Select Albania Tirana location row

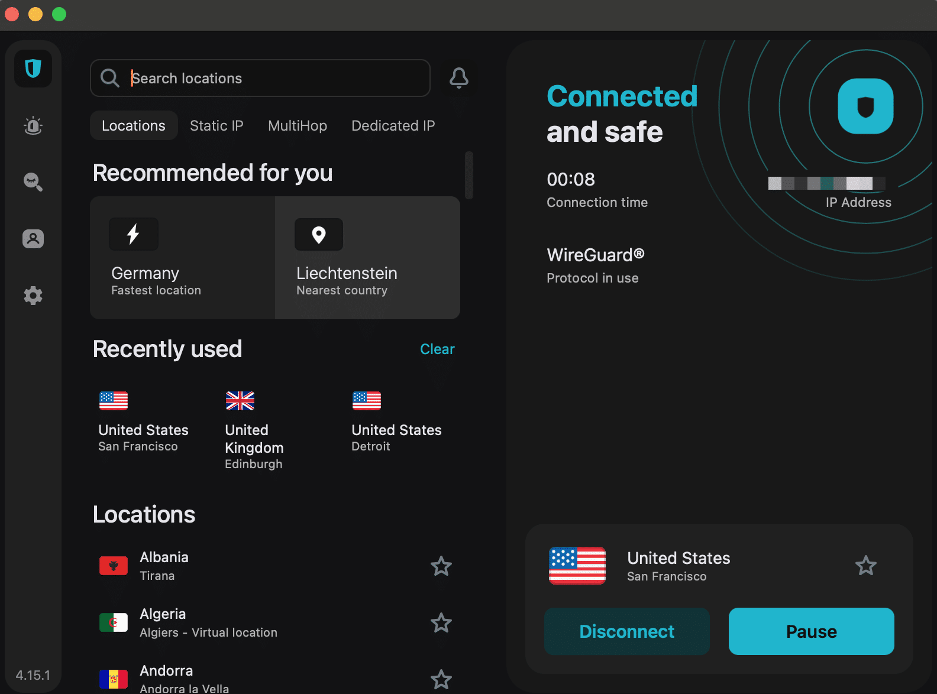point(276,566)
